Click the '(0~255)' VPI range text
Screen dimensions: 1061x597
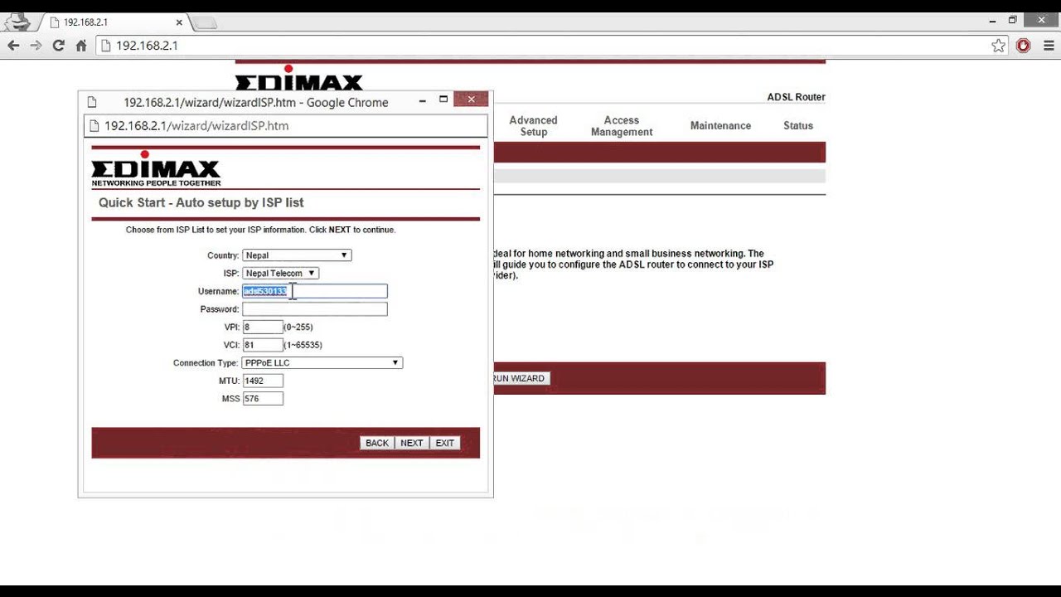(298, 328)
